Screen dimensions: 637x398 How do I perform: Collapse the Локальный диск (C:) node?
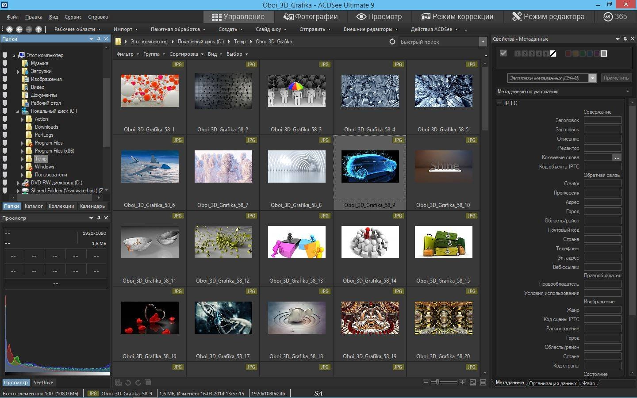(x=18, y=111)
